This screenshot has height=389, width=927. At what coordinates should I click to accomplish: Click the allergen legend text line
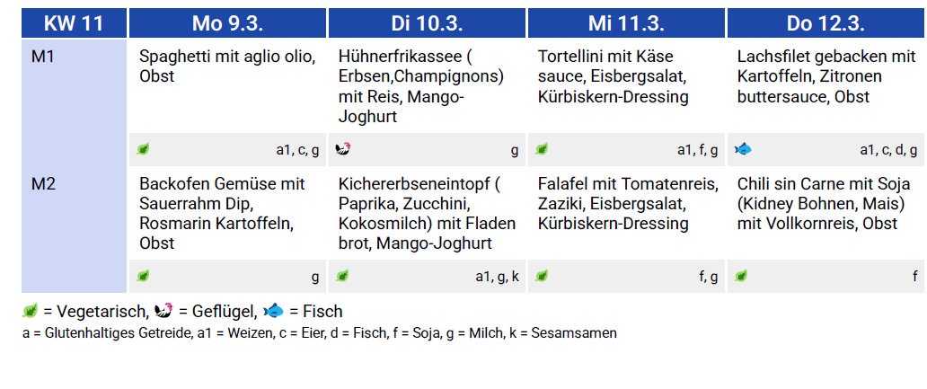[x=320, y=333]
